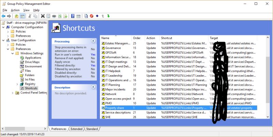Select Ini Files in the tree
Screen dimensions: 273x137
(30, 80)
